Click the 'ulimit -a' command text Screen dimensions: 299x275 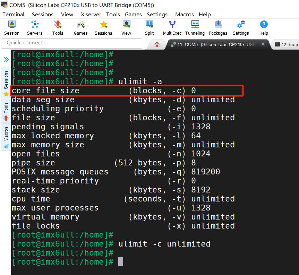coord(140,81)
